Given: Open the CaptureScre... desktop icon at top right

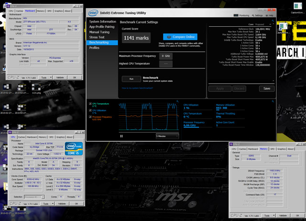Looking at the screenshot, I should coord(297,8).
